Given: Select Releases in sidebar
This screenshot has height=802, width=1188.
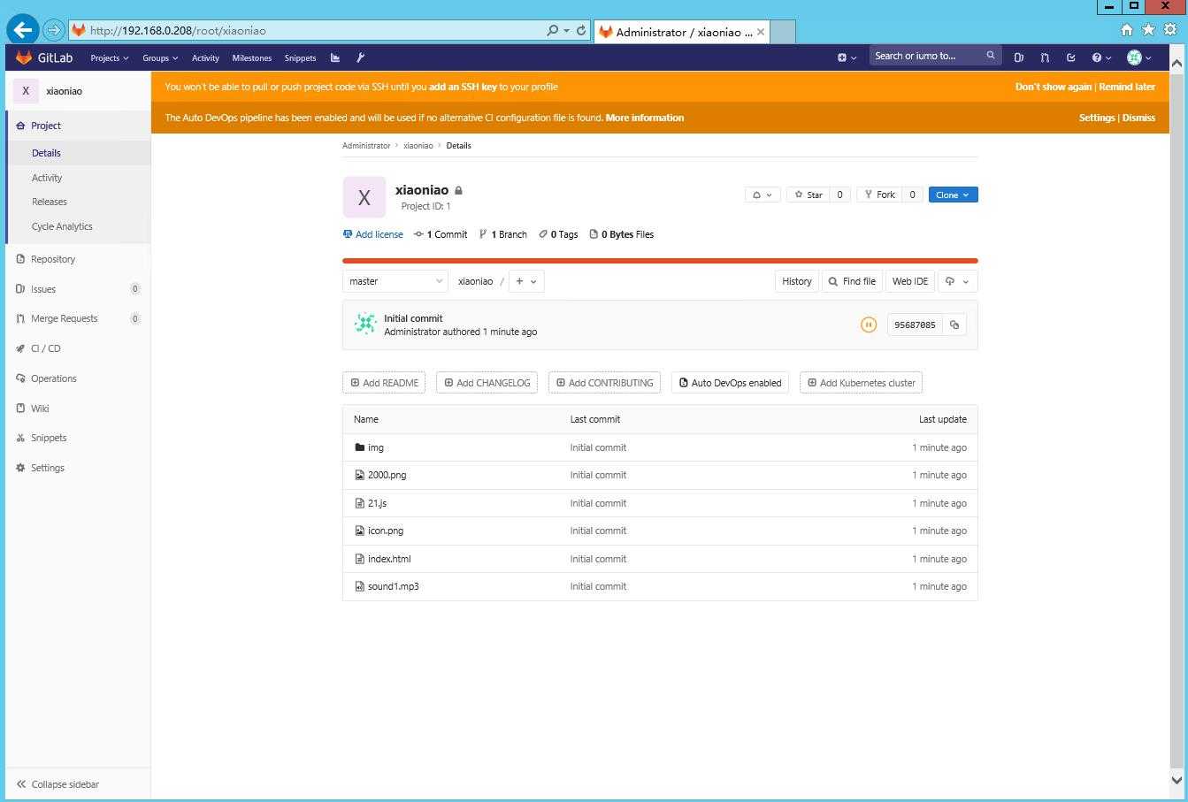Looking at the screenshot, I should click(50, 202).
